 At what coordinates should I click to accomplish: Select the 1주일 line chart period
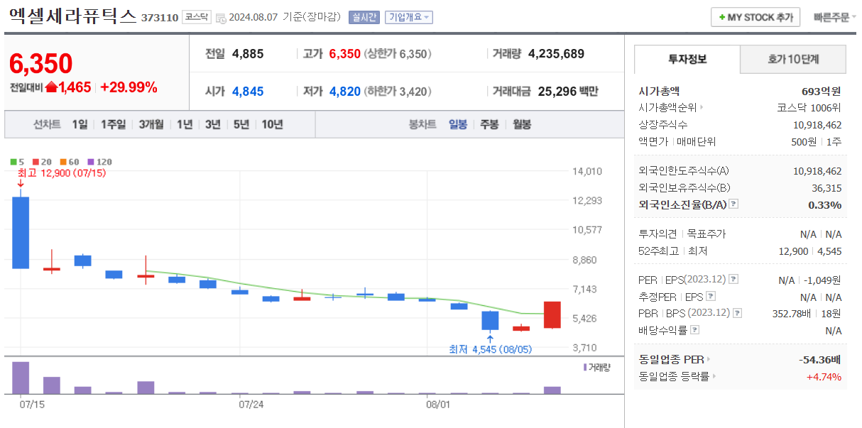[x=113, y=124]
